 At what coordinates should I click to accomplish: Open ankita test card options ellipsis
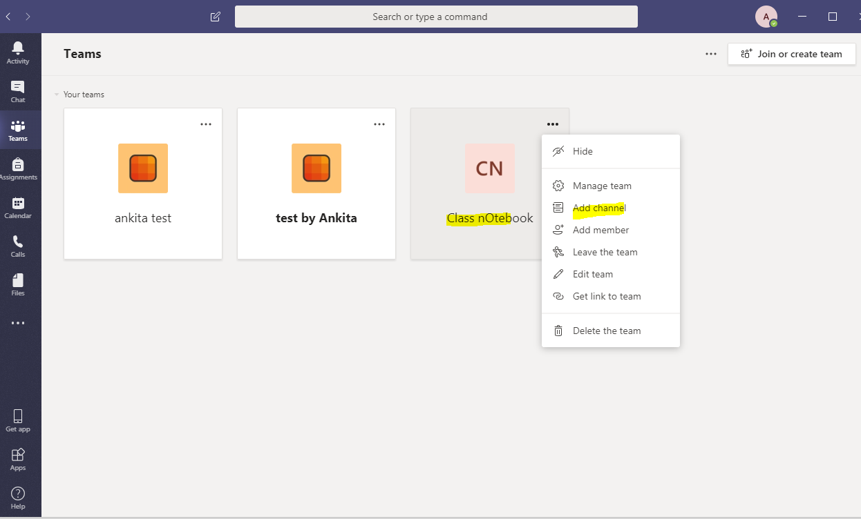tap(206, 124)
